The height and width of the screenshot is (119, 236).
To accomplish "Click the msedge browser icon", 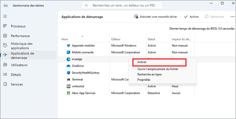I will coord(68,59).
